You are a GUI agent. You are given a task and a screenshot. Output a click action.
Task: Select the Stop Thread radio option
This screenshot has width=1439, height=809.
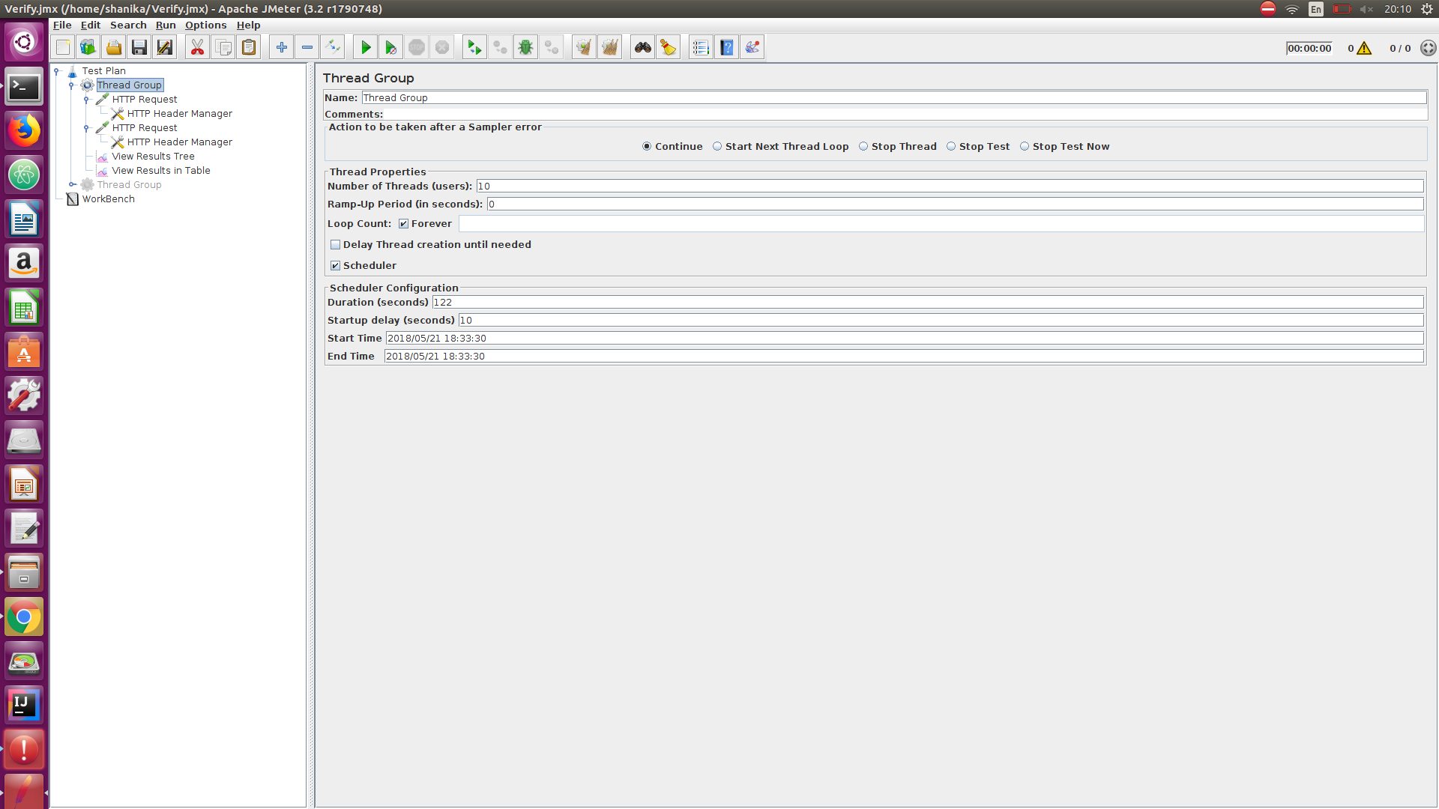pyautogui.click(x=863, y=147)
